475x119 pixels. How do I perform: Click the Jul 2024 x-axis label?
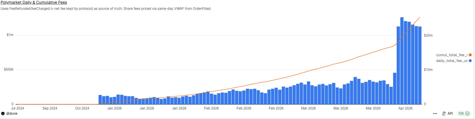click(x=18, y=108)
